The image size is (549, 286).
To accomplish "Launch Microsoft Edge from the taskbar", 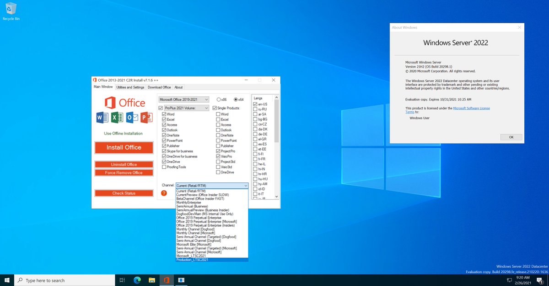I will [137, 280].
